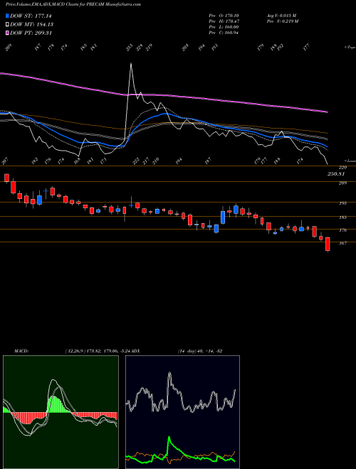The width and height of the screenshot is (356, 469).
Task: Click the 255 top label above the spike
Action: tap(130, 48)
